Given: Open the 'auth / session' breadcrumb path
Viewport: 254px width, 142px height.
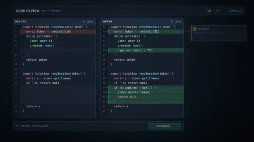Looking at the screenshot, I should (x=52, y=11).
